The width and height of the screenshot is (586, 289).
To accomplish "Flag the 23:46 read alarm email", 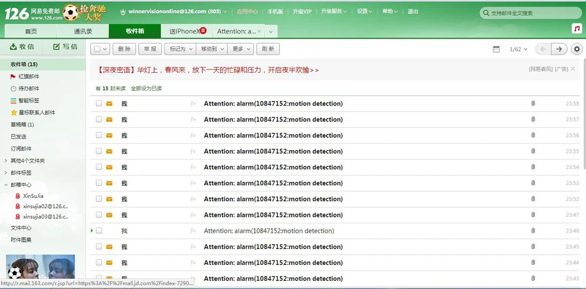I will [193, 231].
